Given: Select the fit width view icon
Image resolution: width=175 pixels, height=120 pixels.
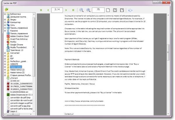Looking at the screenshot, I should 122,10.
